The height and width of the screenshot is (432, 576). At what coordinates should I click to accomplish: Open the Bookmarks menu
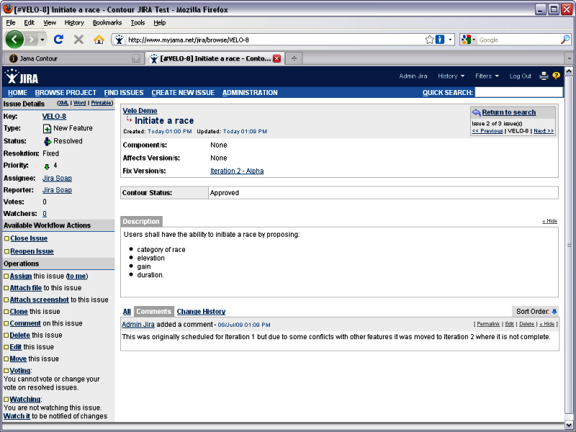click(x=107, y=23)
